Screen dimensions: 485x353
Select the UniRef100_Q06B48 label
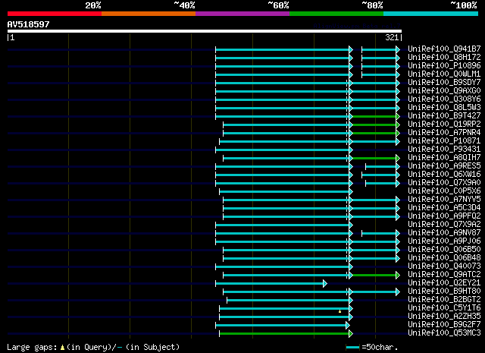click(444, 258)
